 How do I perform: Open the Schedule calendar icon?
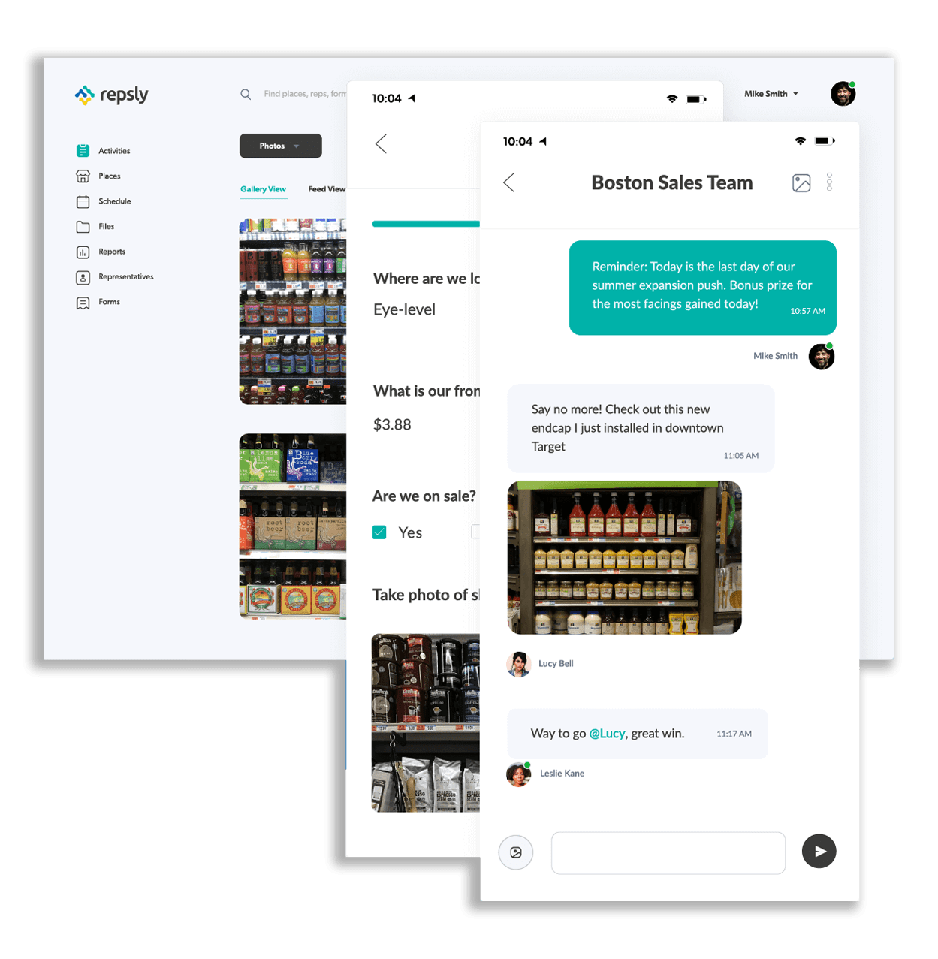click(83, 201)
